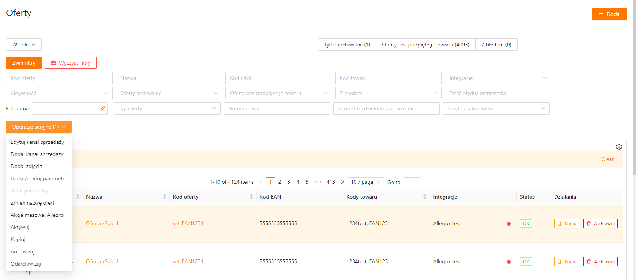636x280 pixels.
Task: Click the Kod oferty column sort arrows
Action: pos(251,197)
